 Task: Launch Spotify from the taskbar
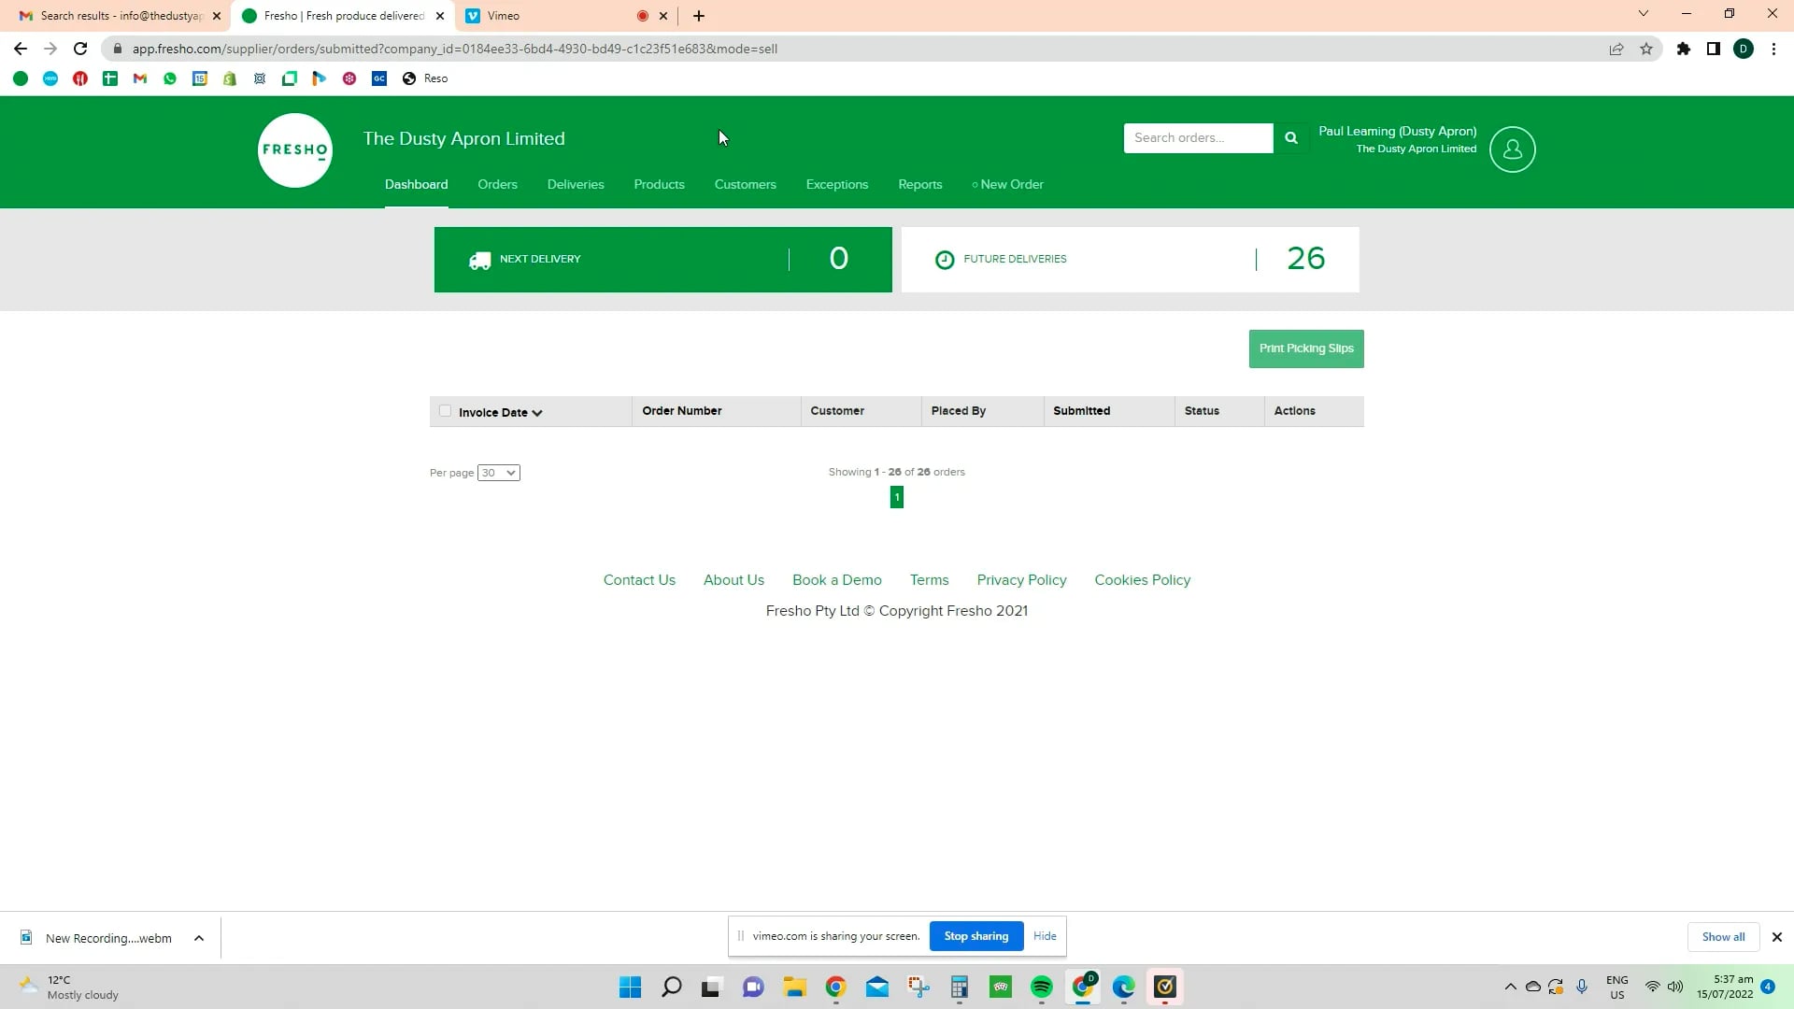point(1040,987)
